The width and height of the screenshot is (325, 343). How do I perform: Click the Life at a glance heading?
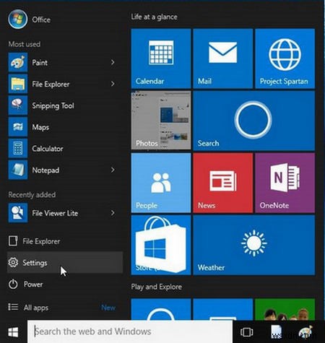pos(154,17)
